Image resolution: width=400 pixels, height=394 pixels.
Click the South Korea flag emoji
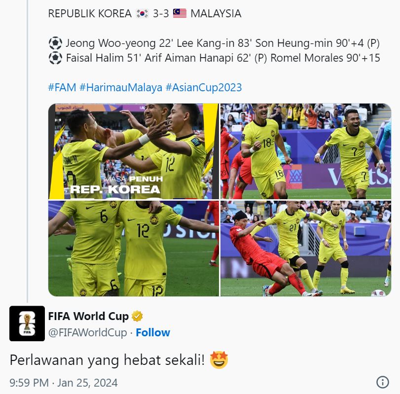(x=142, y=13)
